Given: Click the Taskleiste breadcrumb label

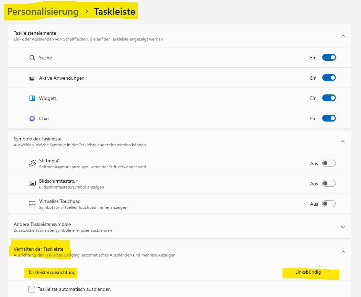Looking at the screenshot, I should 114,11.
